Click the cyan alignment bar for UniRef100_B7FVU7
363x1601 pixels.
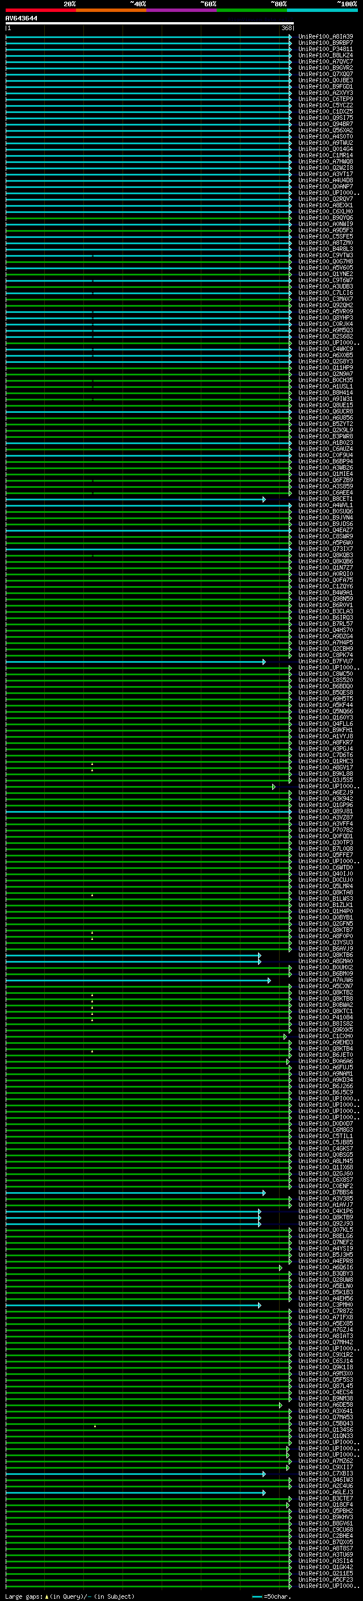tap(136, 661)
